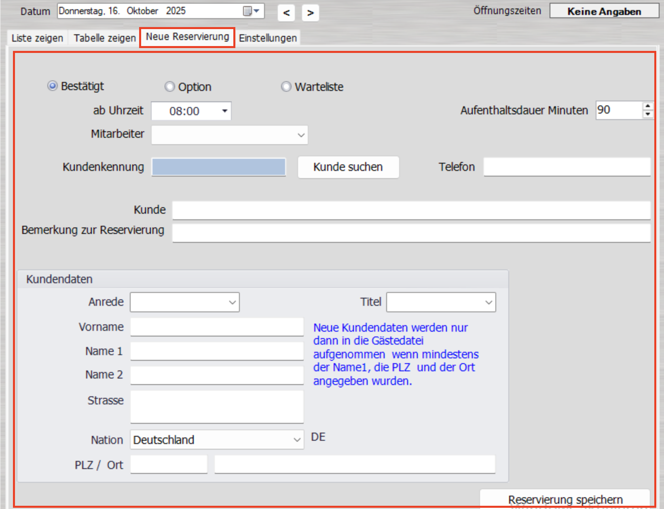Image resolution: width=664 pixels, height=509 pixels.
Task: Decrease Aufenthaltsdauer Minuten with down arrow
Action: (x=648, y=114)
